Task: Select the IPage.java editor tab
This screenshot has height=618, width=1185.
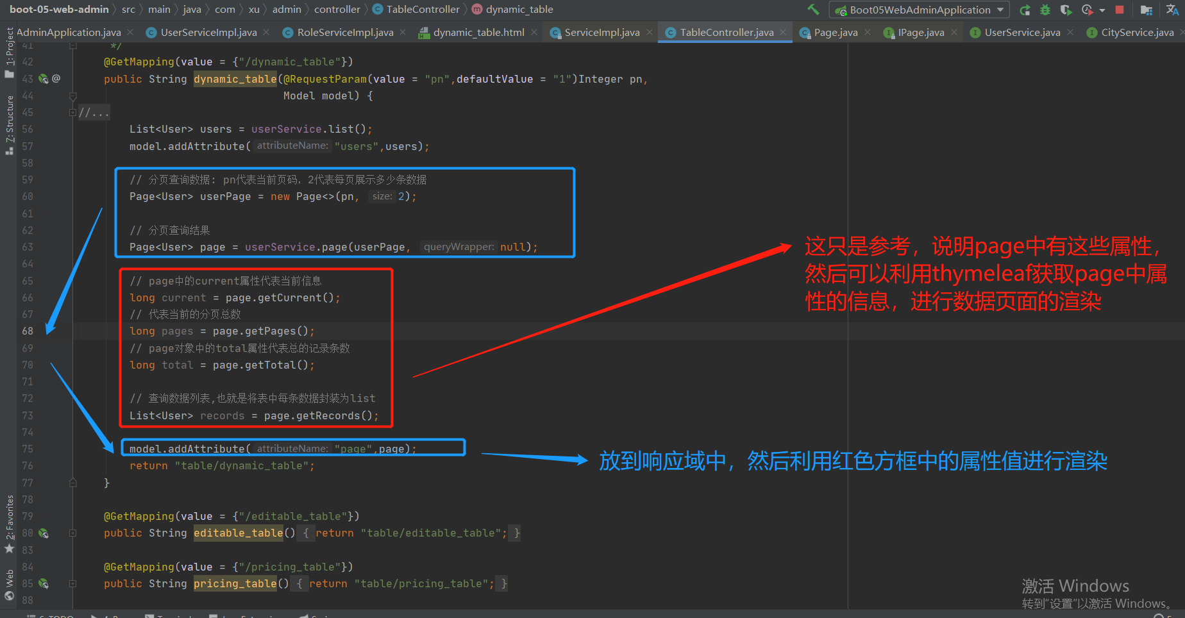Action: pos(921,32)
